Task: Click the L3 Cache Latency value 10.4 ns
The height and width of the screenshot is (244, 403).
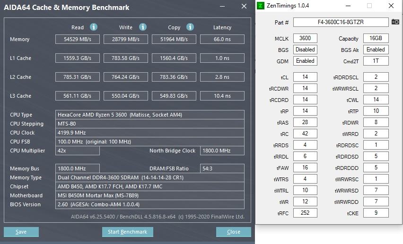Action: pyautogui.click(x=222, y=96)
